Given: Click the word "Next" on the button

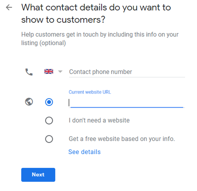Looking at the screenshot, I should coord(38,174).
